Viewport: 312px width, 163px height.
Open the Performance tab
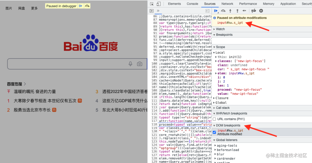click(248, 4)
